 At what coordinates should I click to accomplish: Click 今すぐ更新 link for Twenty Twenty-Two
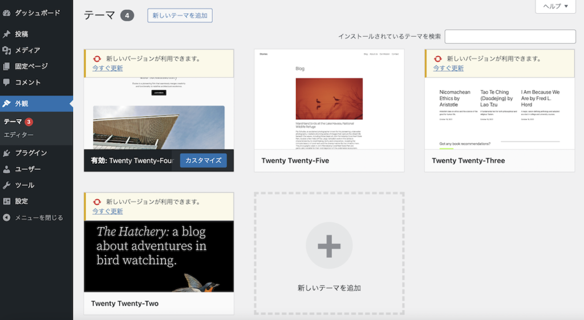(107, 211)
